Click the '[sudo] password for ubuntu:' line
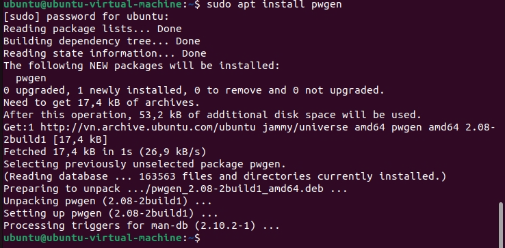Image resolution: width=505 pixels, height=248 pixels. 86,16
